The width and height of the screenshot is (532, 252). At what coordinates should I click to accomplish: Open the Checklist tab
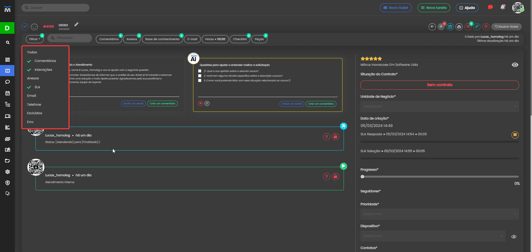240,39
